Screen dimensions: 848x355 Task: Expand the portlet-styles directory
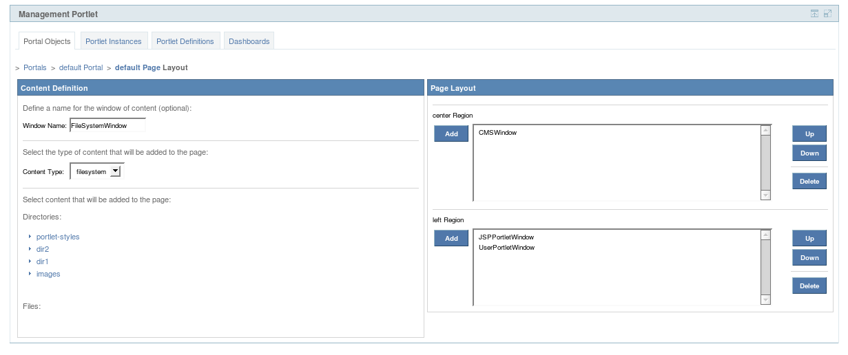(30, 237)
